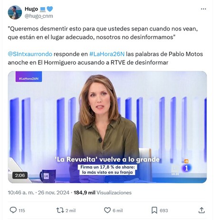The width and height of the screenshot is (214, 220).
Task: Click 184,9 mil Visualizaciones count
Action: point(103,193)
